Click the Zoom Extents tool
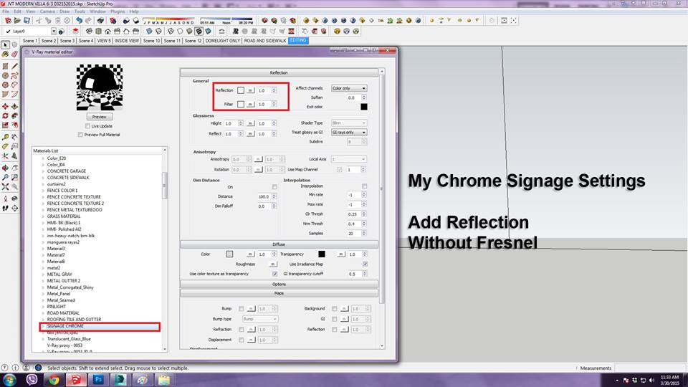 tap(5, 186)
